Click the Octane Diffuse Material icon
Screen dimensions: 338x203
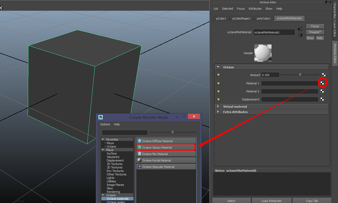[x=139, y=141]
